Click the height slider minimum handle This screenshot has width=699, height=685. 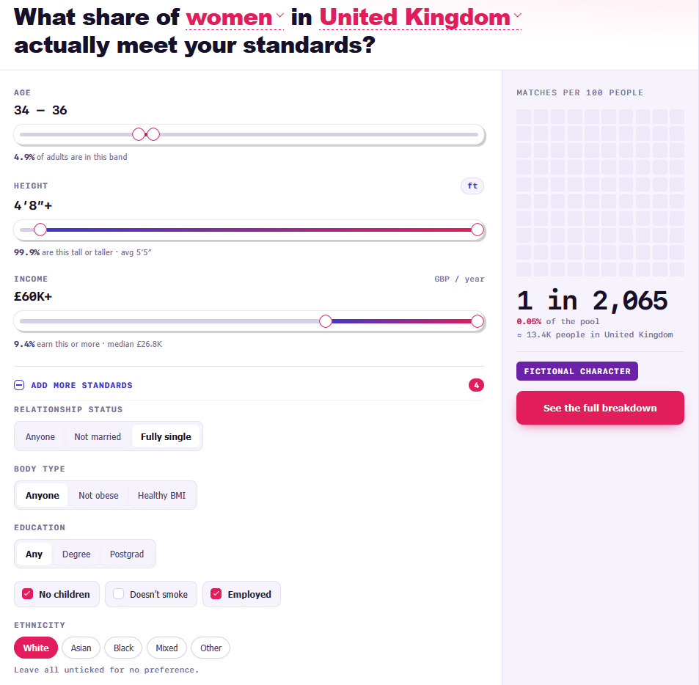coord(40,230)
